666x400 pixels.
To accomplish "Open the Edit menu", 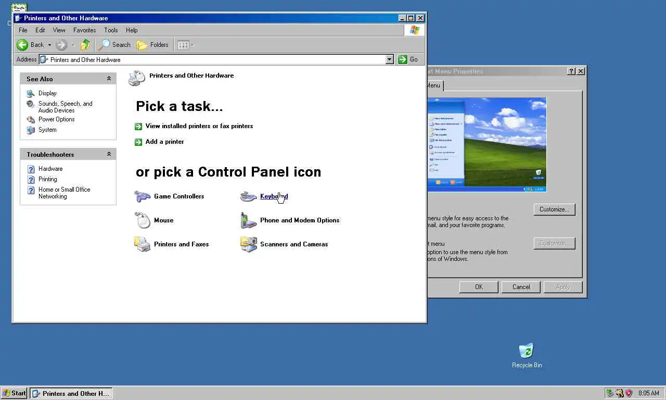I will pyautogui.click(x=40, y=30).
